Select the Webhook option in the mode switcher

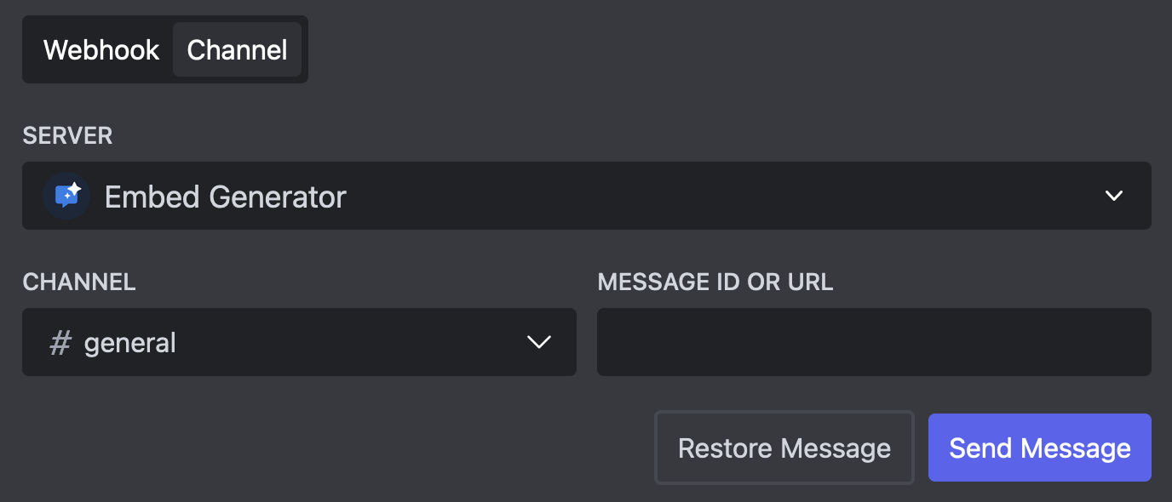pos(101,49)
